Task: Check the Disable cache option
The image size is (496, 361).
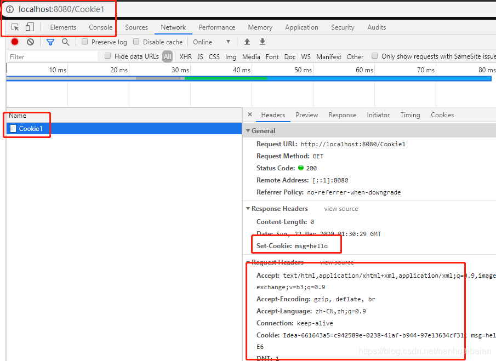Action: pyautogui.click(x=137, y=42)
